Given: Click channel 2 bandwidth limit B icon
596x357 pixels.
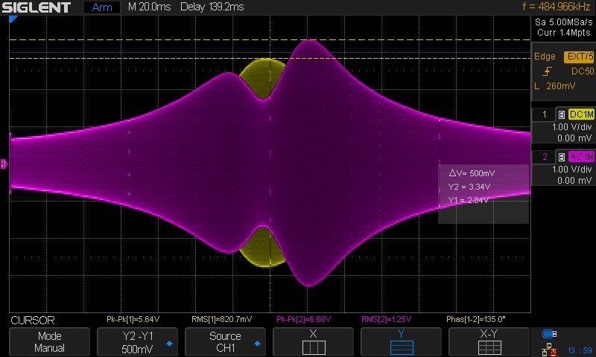Looking at the screenshot, I should tap(562, 156).
